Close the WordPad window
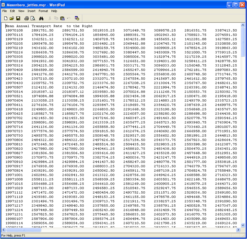 (242, 5)
